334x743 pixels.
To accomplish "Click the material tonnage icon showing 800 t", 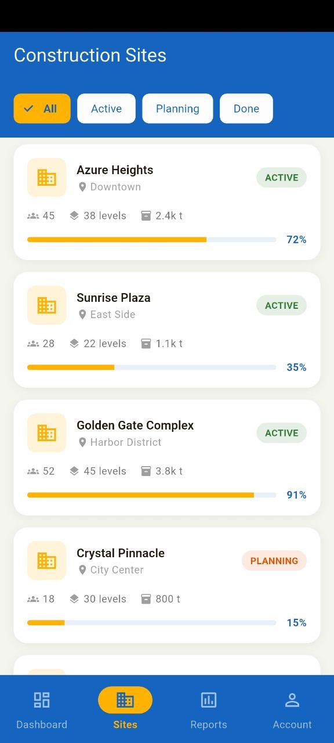I will (x=146, y=598).
